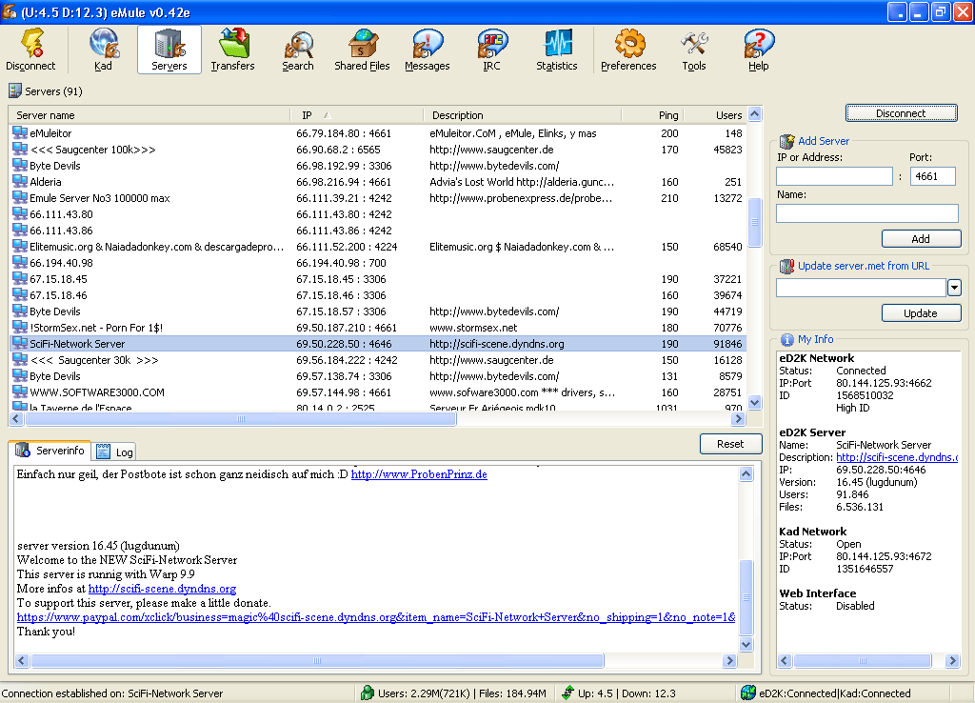Select the 'Elitemusic.org & Naiadadonkey.com' server row
The image size is (975, 703).
click(x=377, y=247)
